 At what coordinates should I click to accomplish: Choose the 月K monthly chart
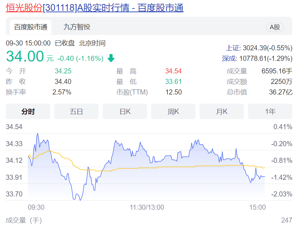[x=222, y=111]
